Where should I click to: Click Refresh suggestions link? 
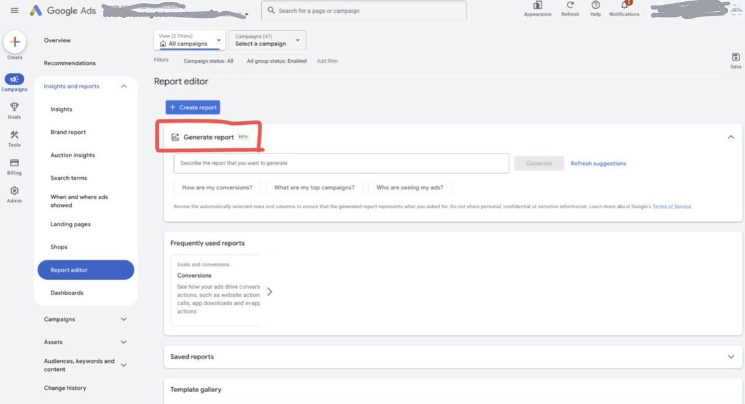598,163
